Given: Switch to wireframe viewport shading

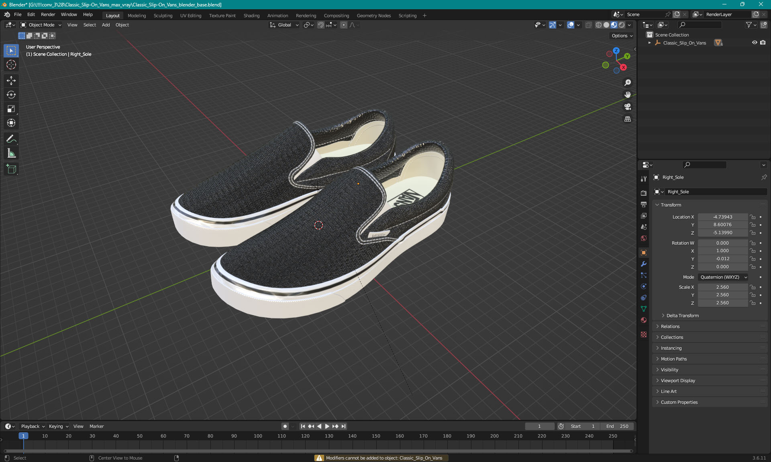Looking at the screenshot, I should [x=599, y=25].
